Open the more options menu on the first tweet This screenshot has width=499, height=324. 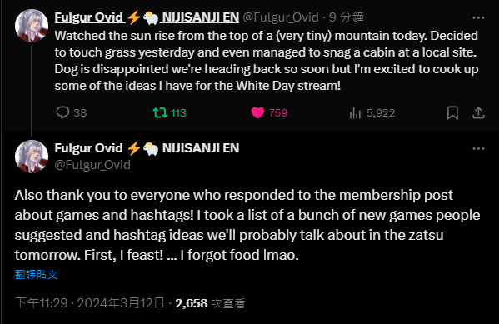(478, 17)
